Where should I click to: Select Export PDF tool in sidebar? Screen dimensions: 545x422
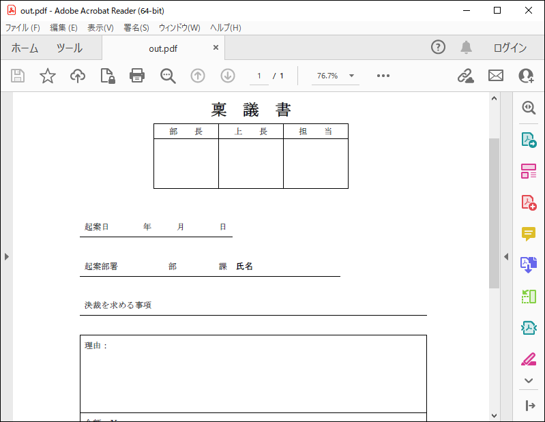[529, 140]
